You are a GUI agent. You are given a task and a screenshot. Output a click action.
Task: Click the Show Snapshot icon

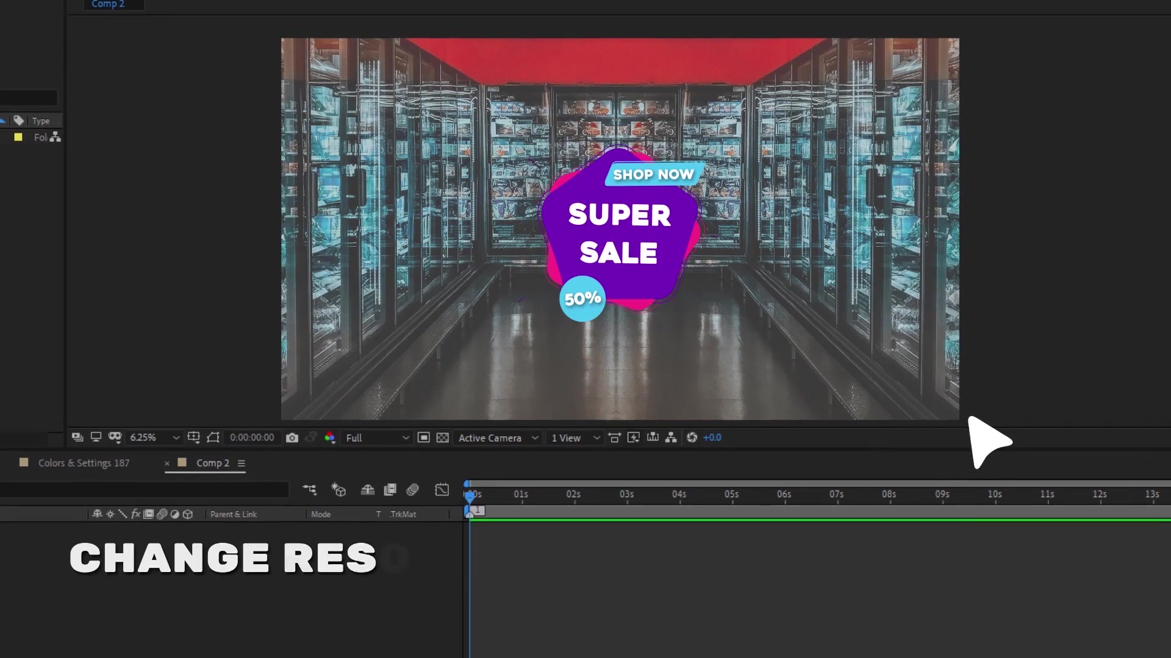point(311,437)
